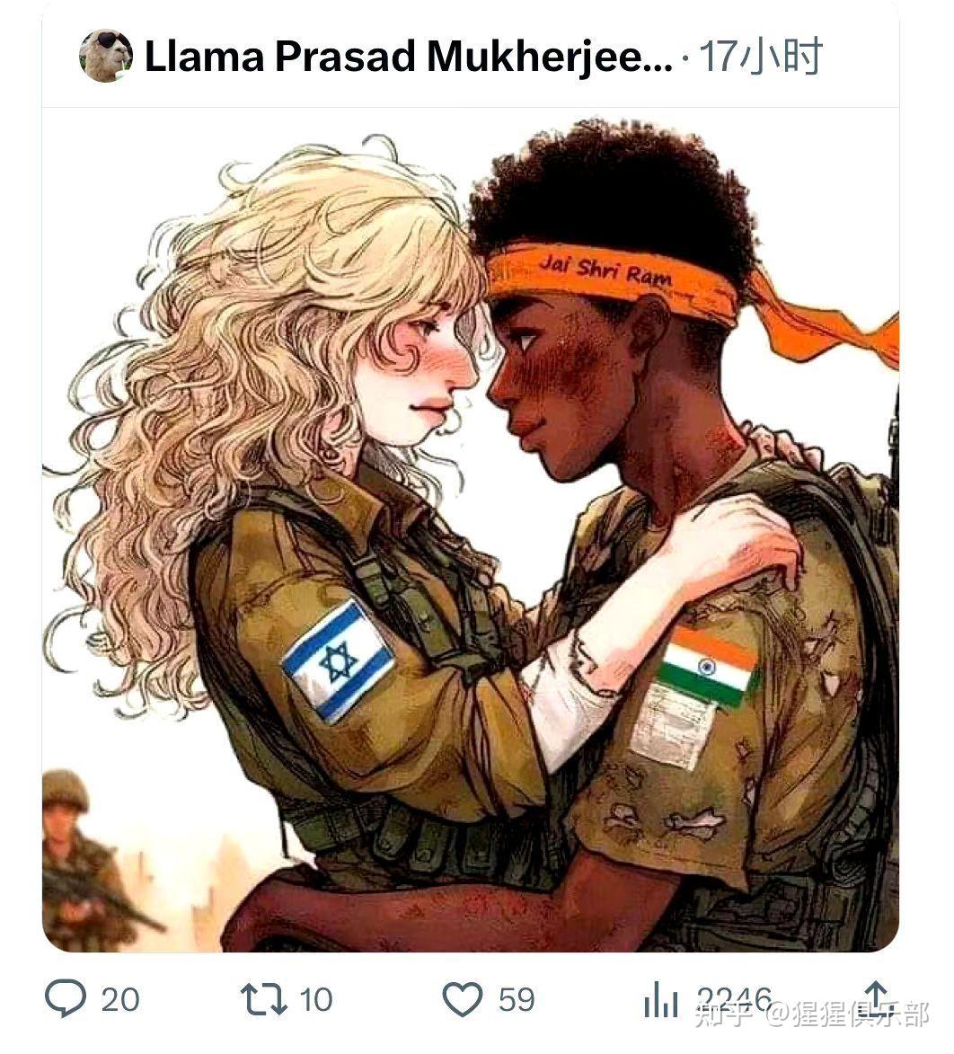Click the Israeli flag patch in the illustration
Image resolution: width=954 pixels, height=1054 pixels.
[338, 660]
